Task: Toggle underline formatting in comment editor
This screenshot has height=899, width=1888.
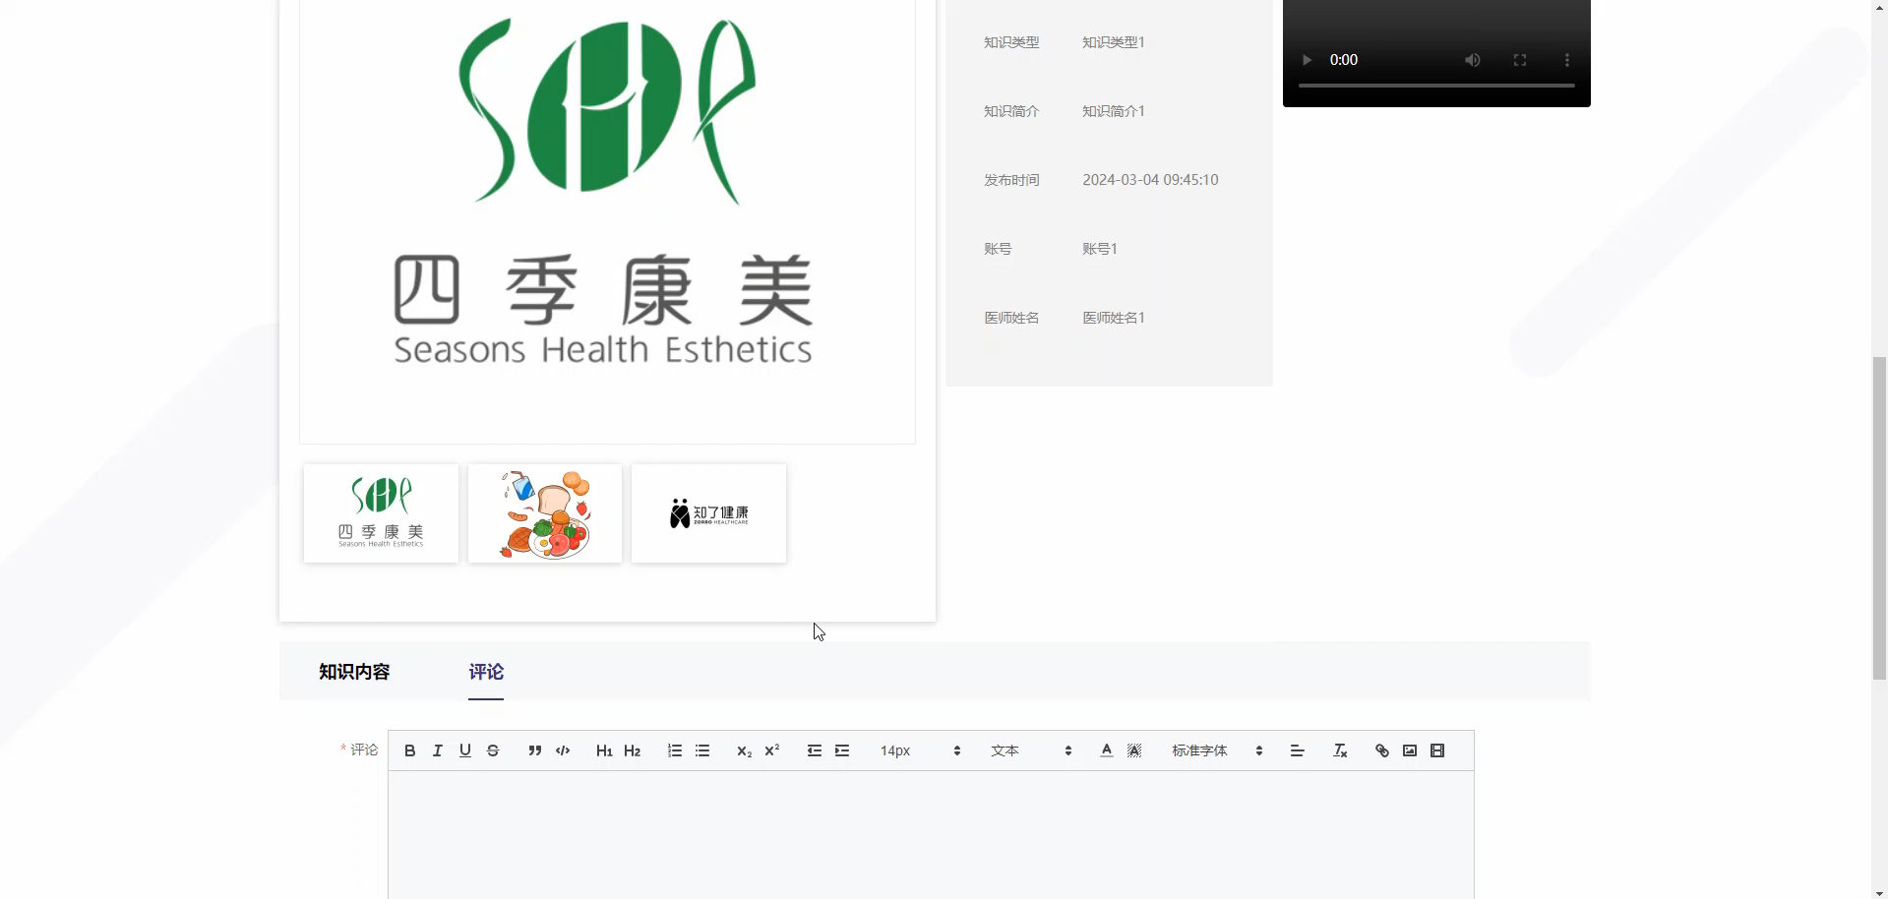Action: click(465, 750)
